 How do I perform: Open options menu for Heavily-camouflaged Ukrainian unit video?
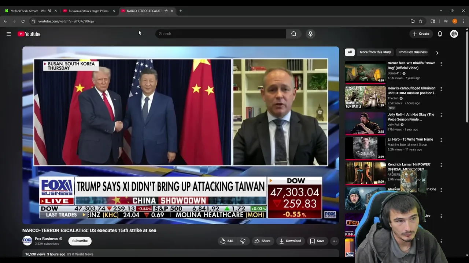[441, 89]
